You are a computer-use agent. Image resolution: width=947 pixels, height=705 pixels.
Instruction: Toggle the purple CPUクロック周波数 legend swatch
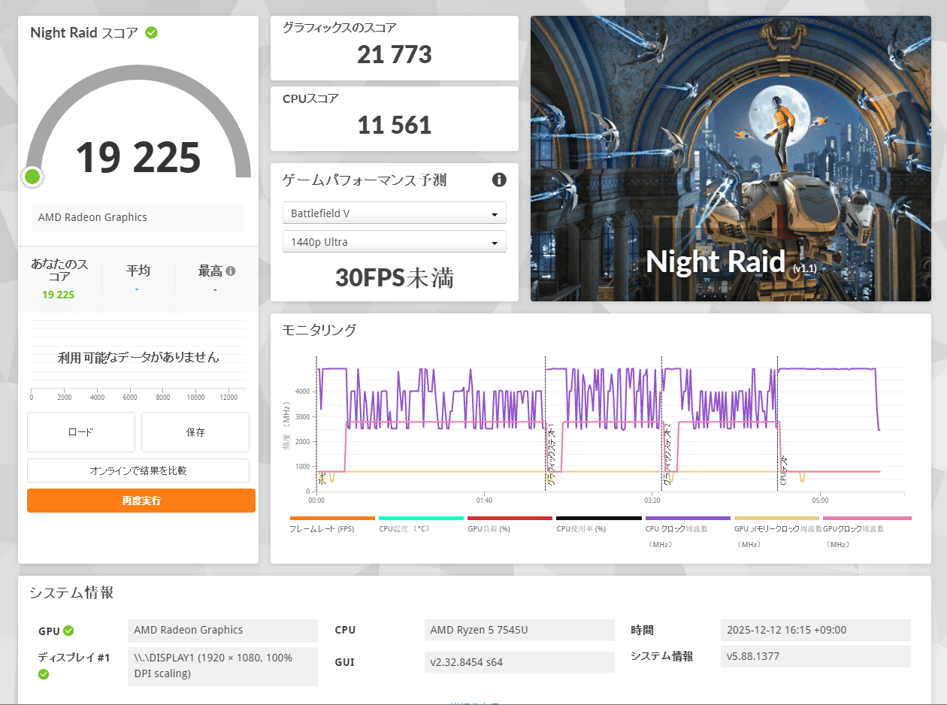[x=687, y=519]
